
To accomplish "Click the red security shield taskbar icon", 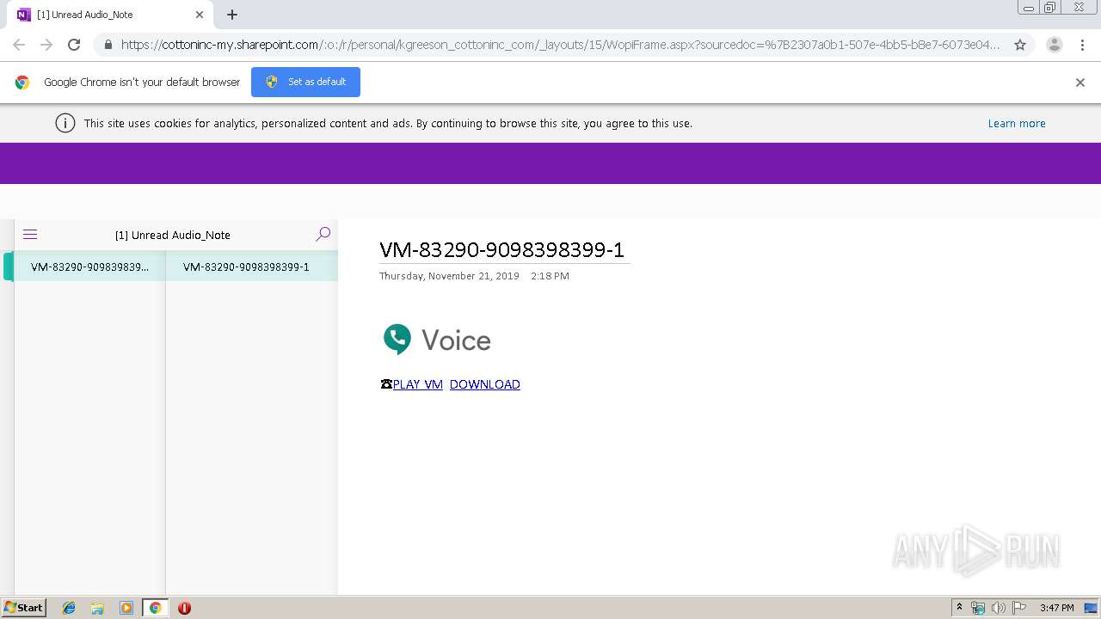I will coord(184,608).
